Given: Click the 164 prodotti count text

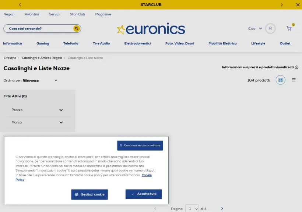Looking at the screenshot, I should click(x=259, y=80).
